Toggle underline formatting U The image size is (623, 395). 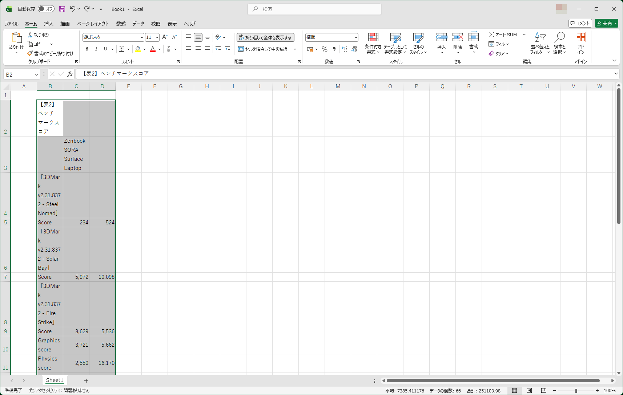[105, 49]
